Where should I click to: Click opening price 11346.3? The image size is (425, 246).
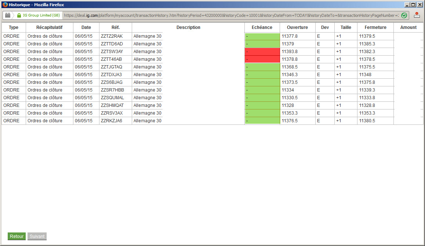[x=290, y=75]
